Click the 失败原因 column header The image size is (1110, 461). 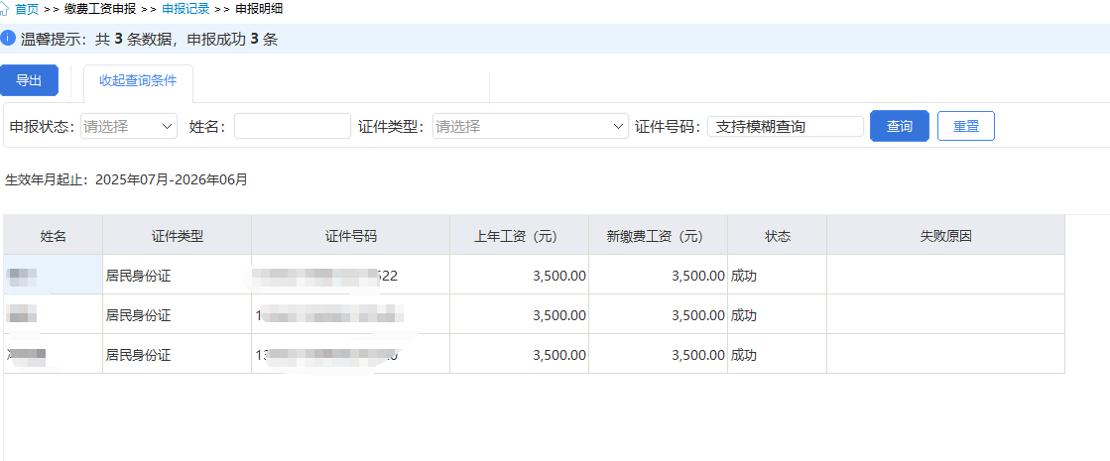(945, 236)
